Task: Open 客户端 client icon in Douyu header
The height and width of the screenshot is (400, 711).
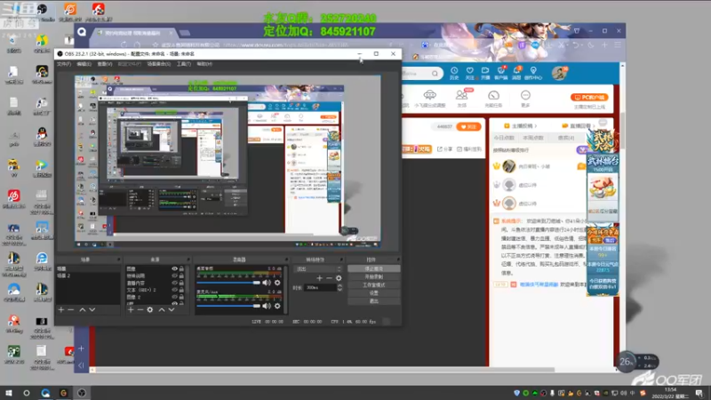Action: point(501,73)
